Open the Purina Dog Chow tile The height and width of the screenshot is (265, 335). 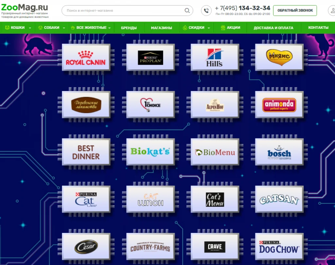coord(279,247)
